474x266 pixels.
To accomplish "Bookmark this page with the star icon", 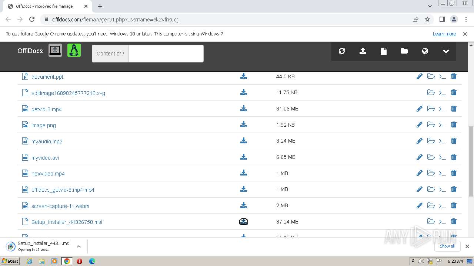I will (427, 19).
